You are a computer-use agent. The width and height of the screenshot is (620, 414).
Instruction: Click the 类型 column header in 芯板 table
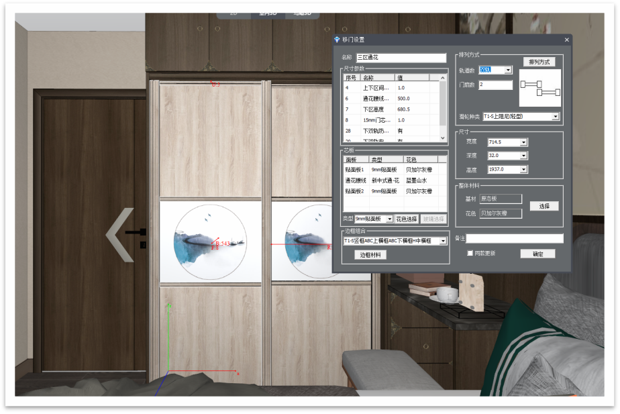386,160
